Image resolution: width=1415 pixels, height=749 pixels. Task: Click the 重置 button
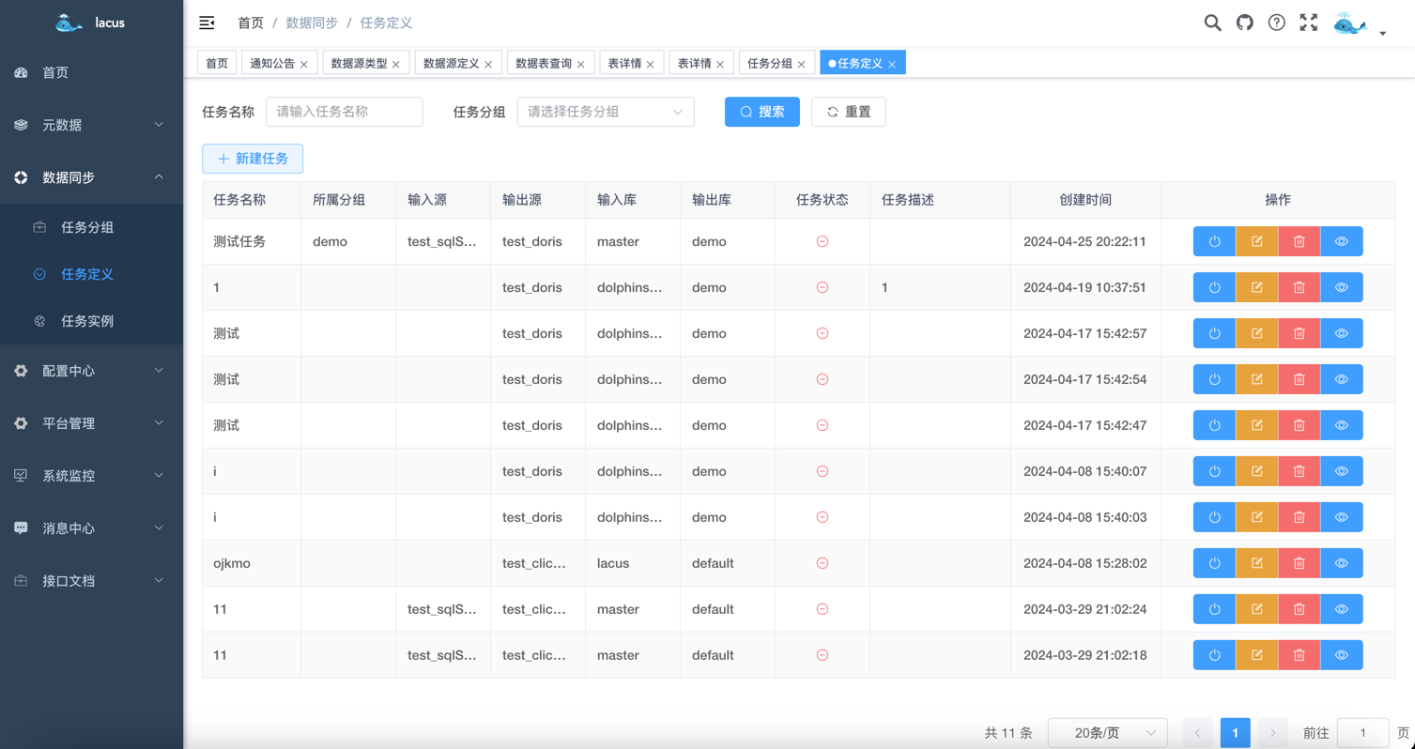click(848, 112)
